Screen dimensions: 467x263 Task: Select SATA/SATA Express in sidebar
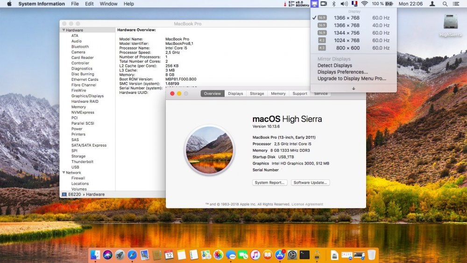coord(89,145)
